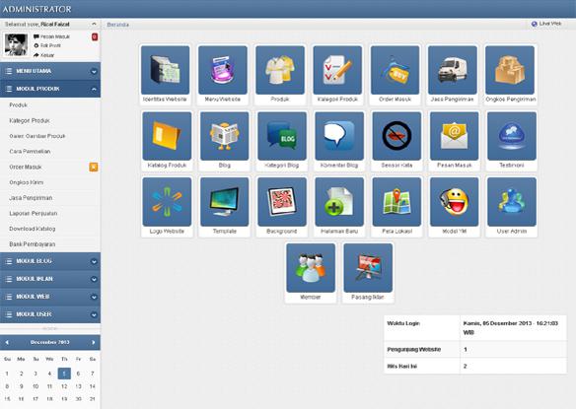
Task: Select Bank Pembayaran in the sidebar
Action: click(x=32, y=244)
